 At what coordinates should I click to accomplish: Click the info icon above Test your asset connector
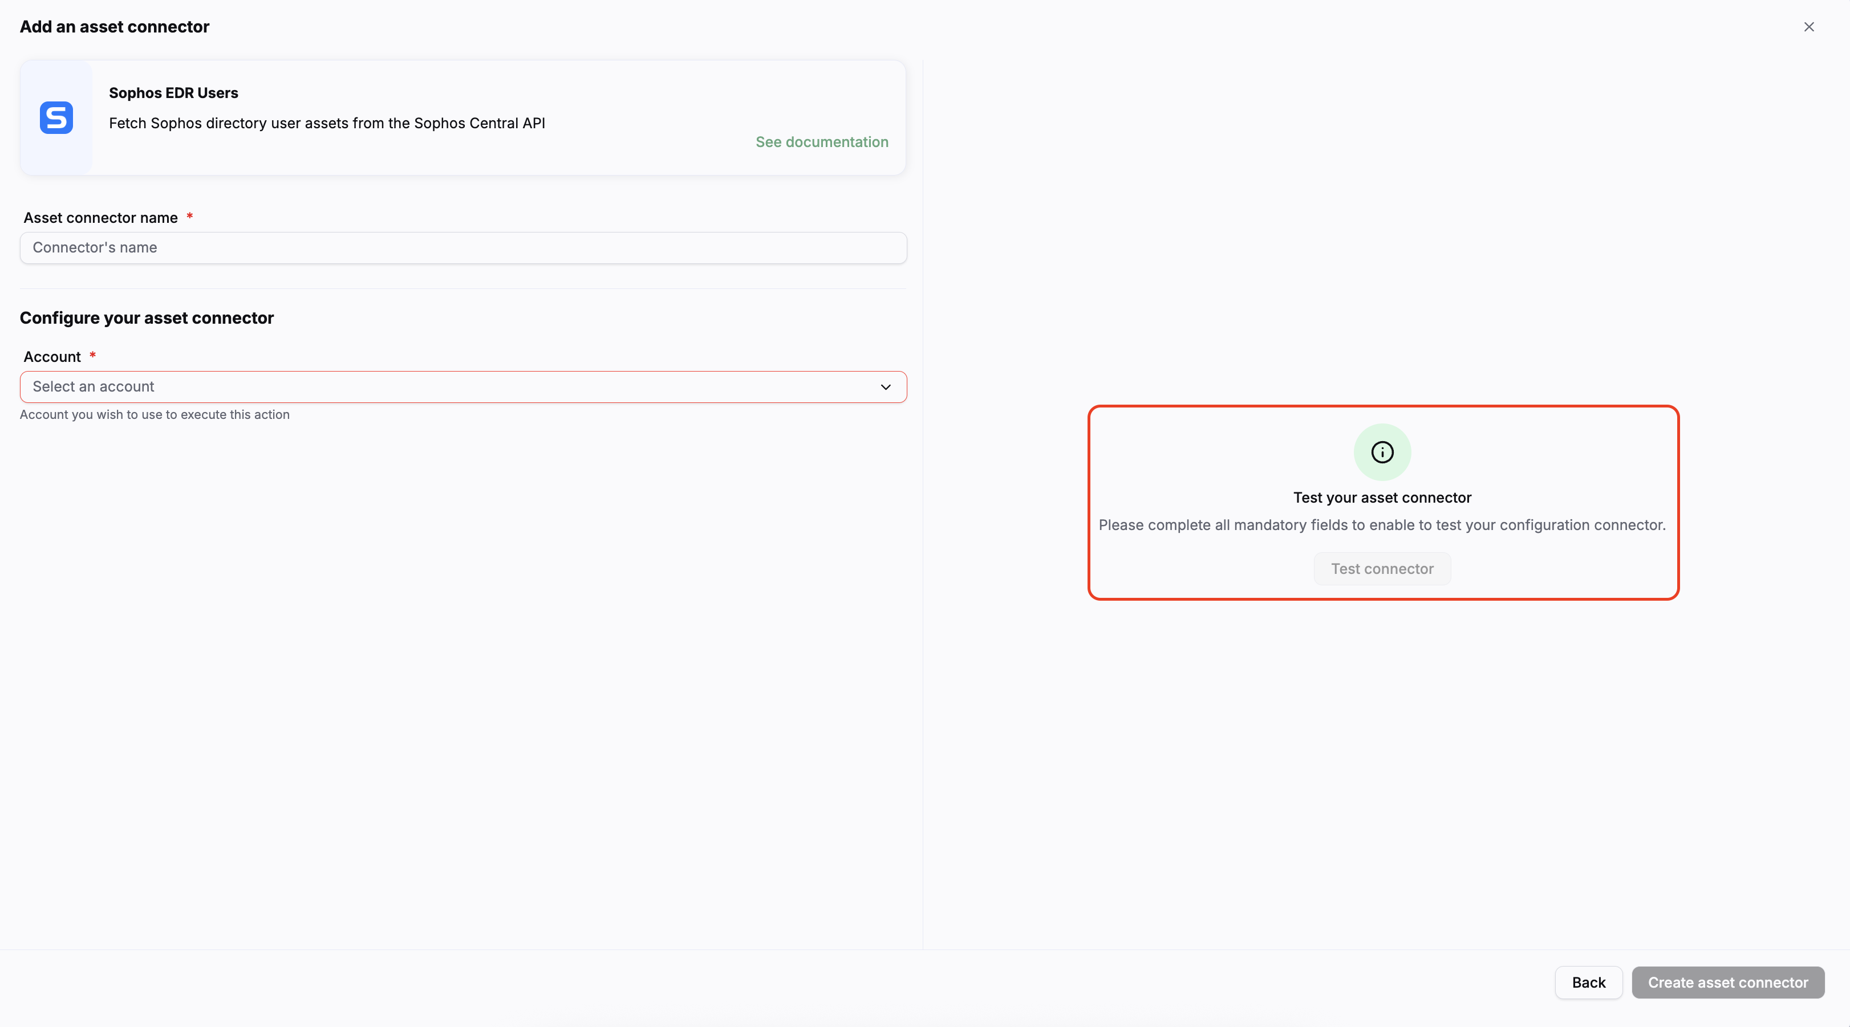click(1382, 452)
